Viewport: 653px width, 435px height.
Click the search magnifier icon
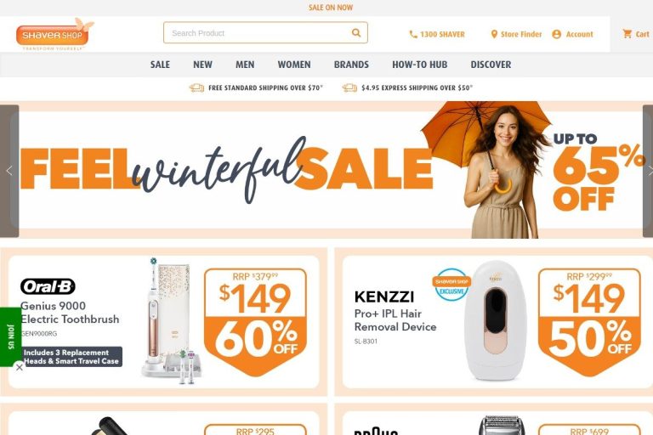pyautogui.click(x=356, y=32)
